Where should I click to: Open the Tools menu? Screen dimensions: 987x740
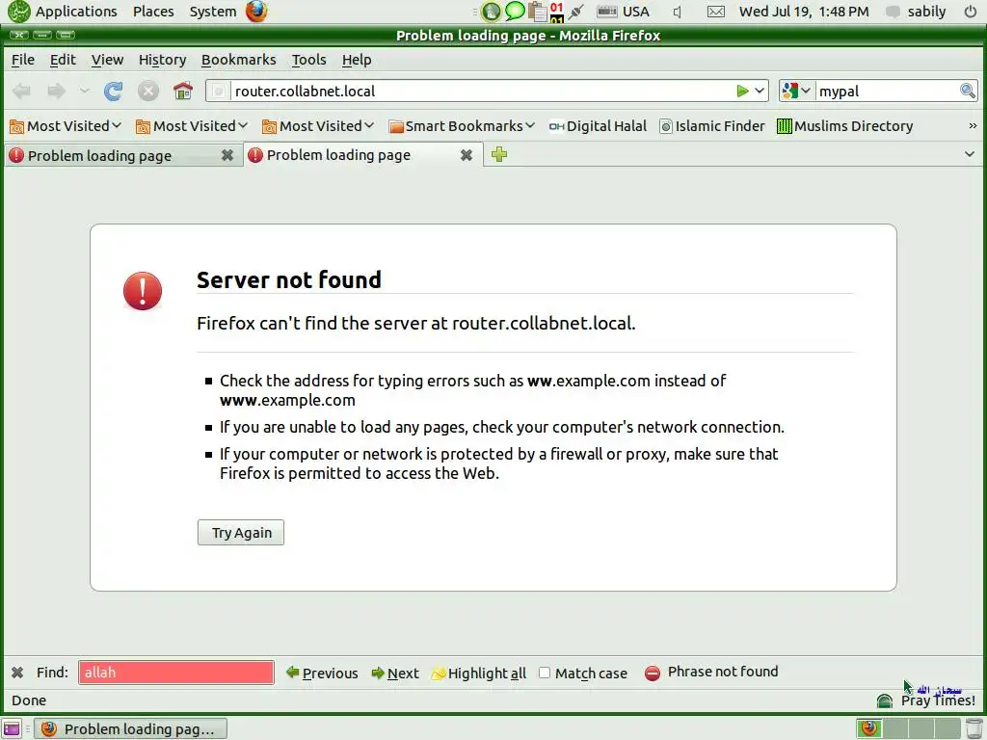(x=308, y=60)
